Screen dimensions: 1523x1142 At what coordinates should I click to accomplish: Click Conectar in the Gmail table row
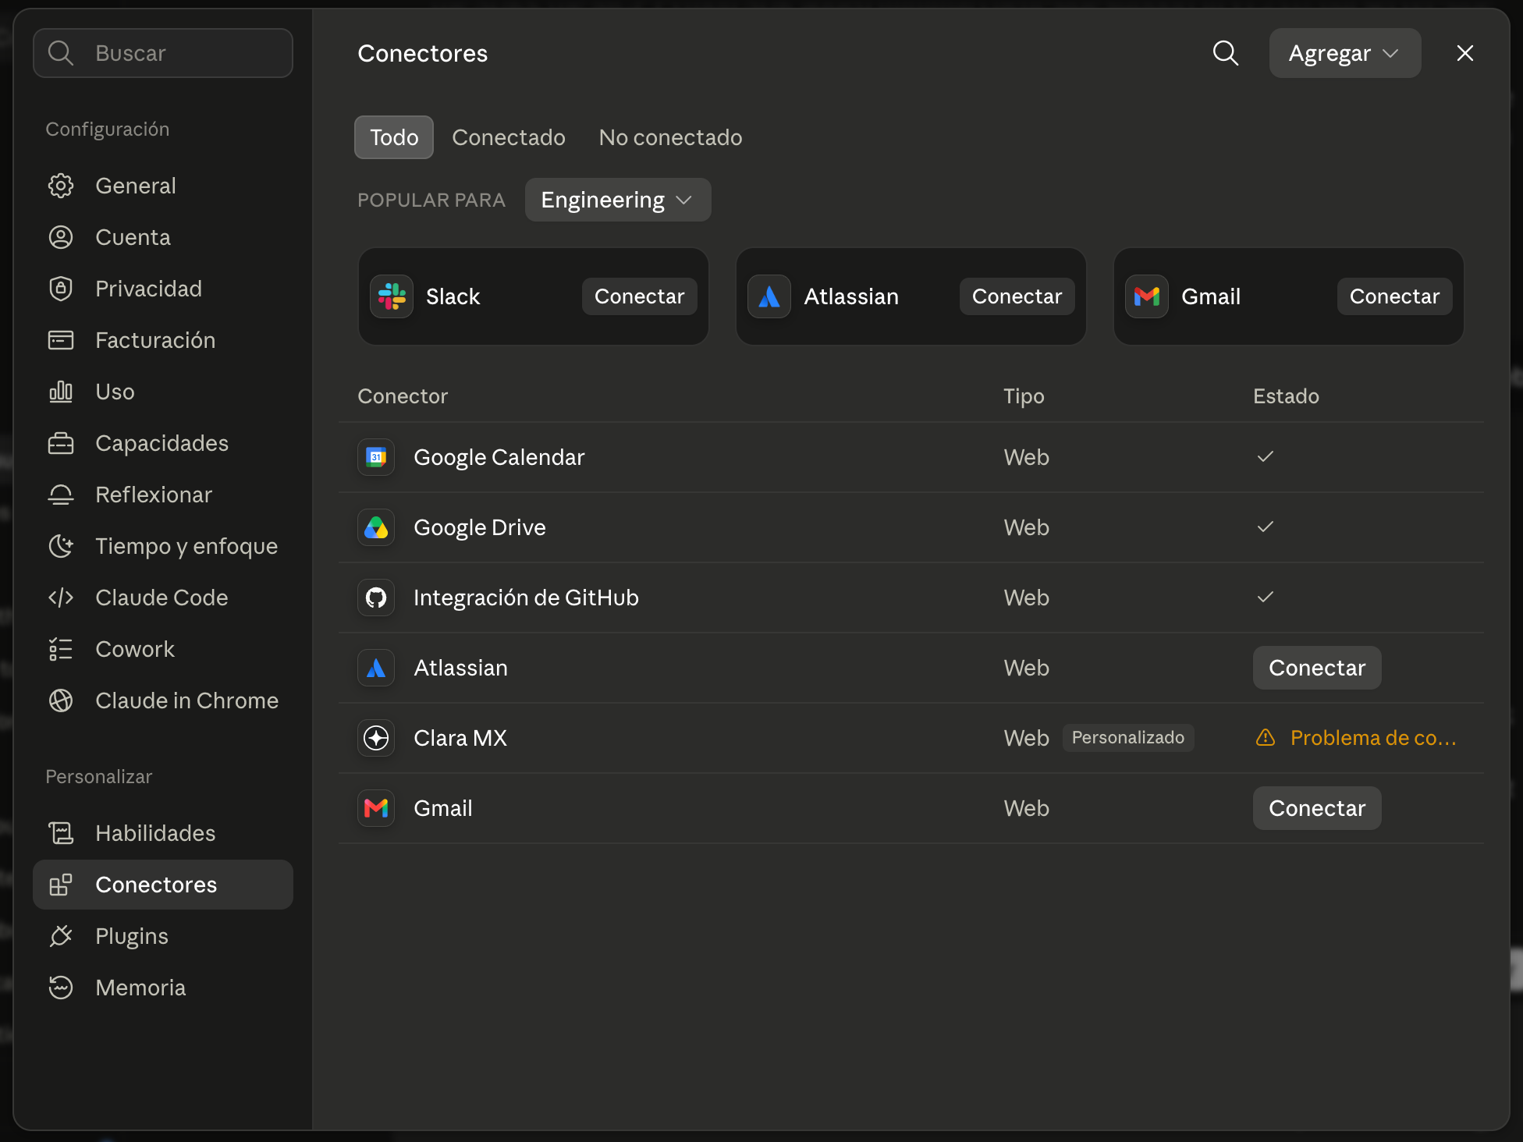tap(1317, 808)
